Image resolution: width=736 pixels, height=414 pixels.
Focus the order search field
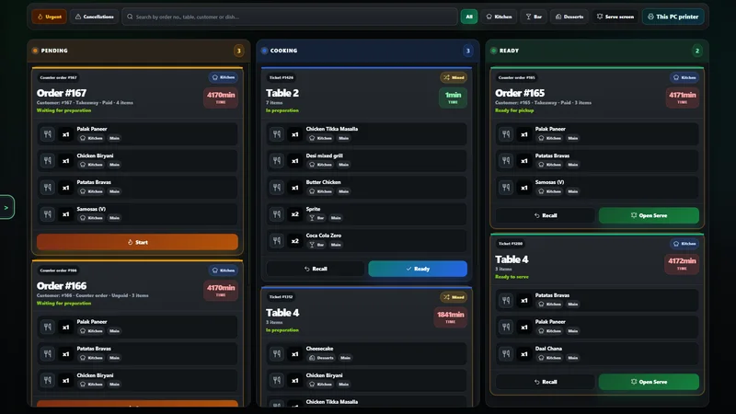[290, 17]
